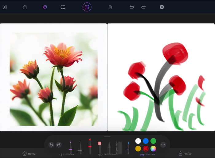Click the purple AI generate icon
Viewport: 215px width, 158px height.
[45, 7]
